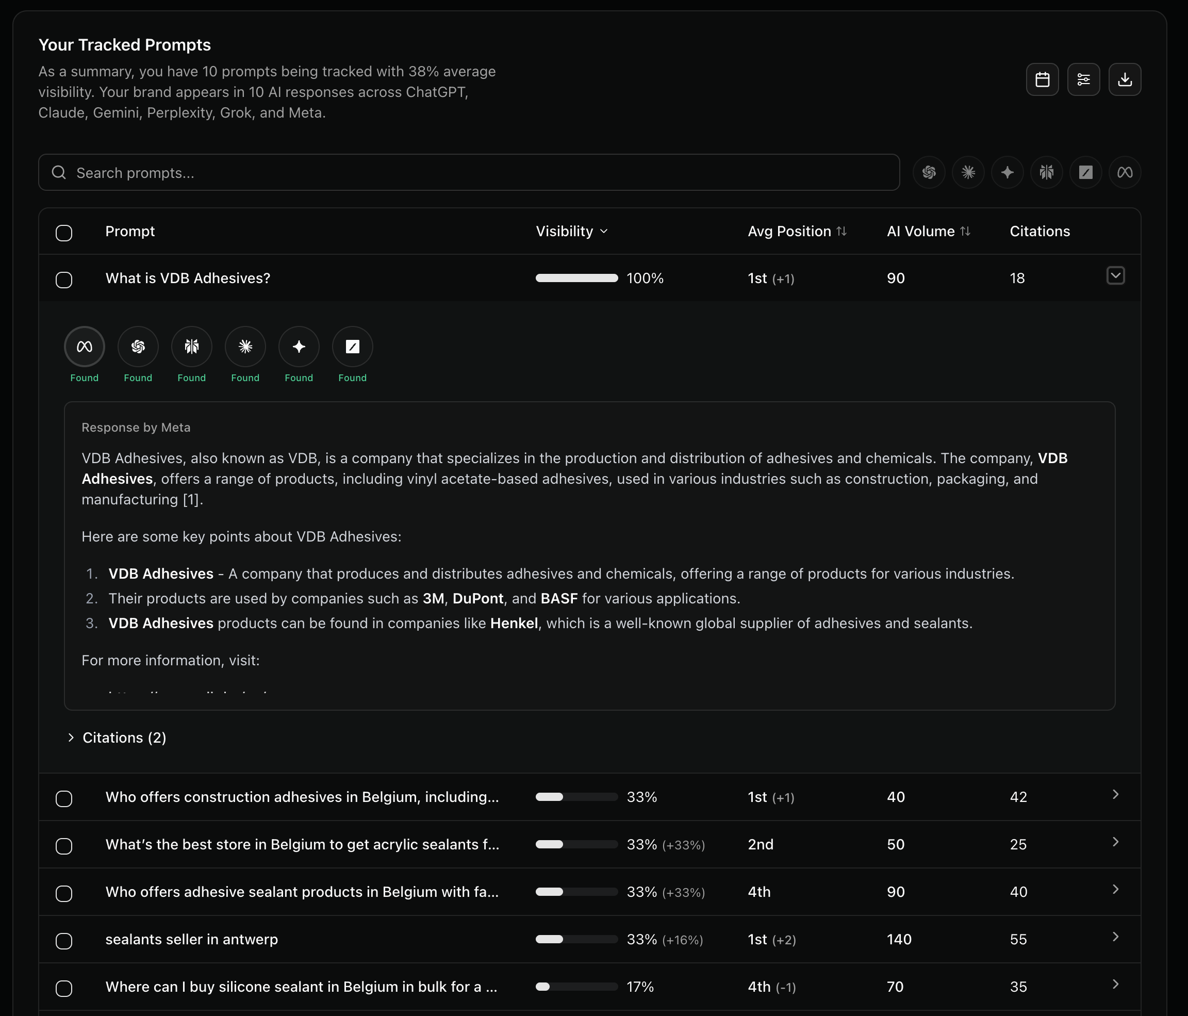Expand the acrylic sealants store row arrow
1188x1016 pixels.
coord(1115,842)
